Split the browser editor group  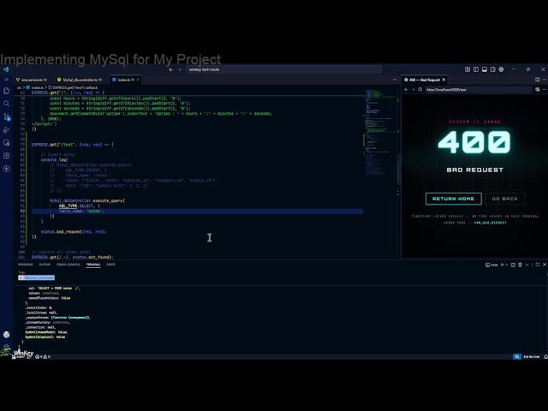pyautogui.click(x=537, y=80)
